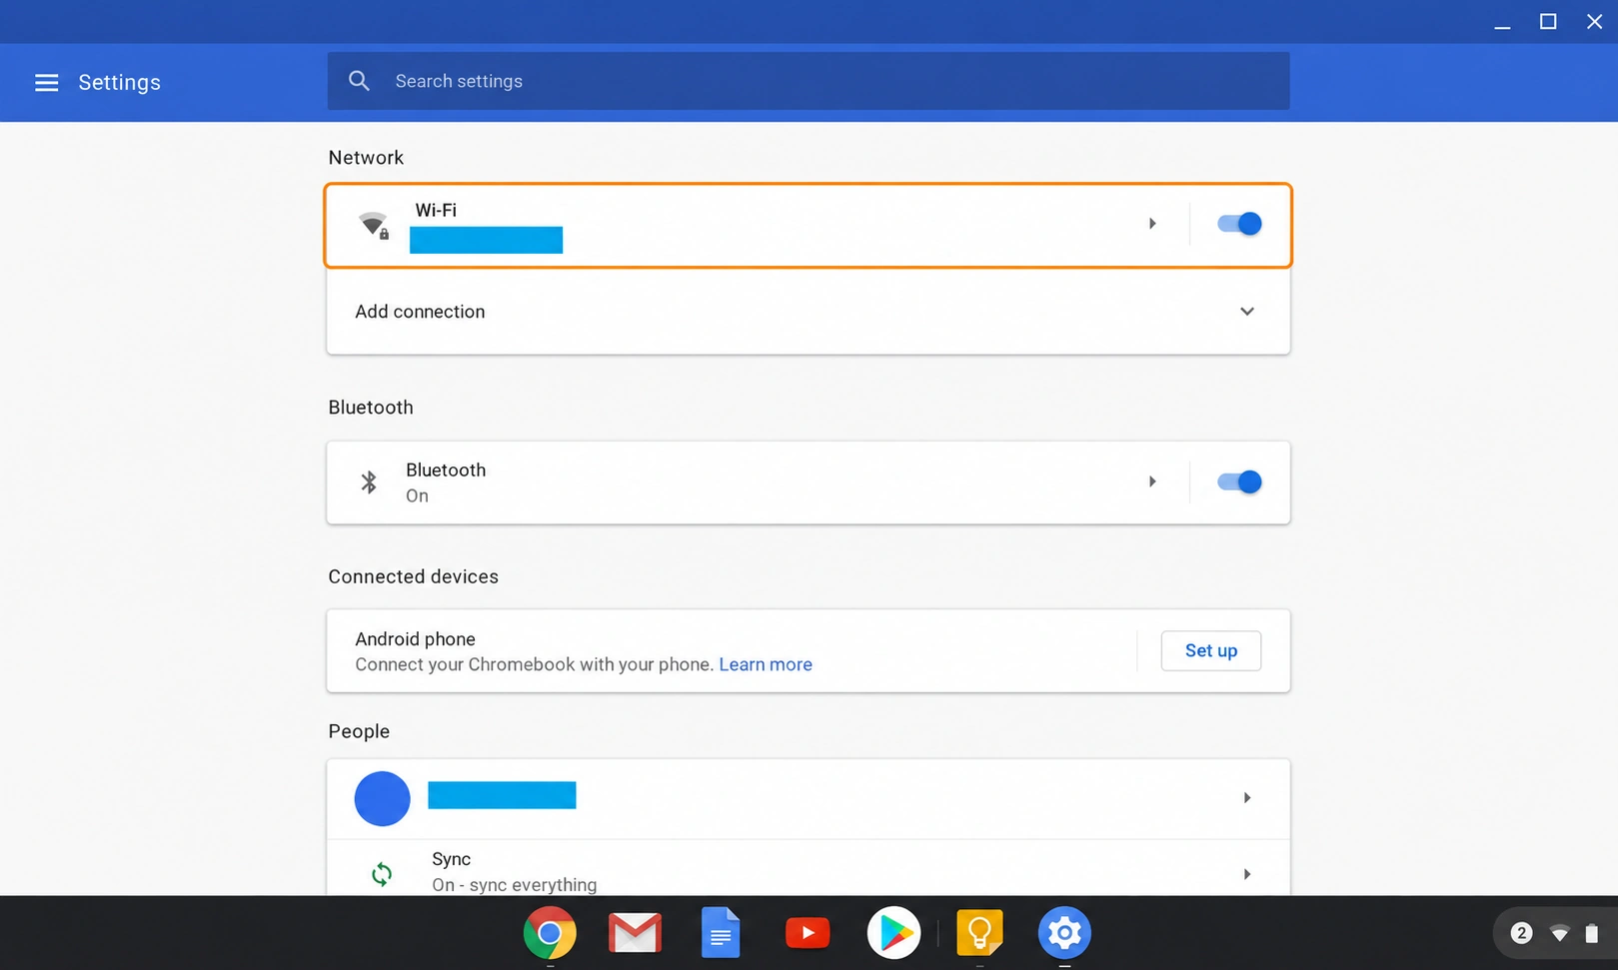Open Gmail from the shelf

pos(636,933)
